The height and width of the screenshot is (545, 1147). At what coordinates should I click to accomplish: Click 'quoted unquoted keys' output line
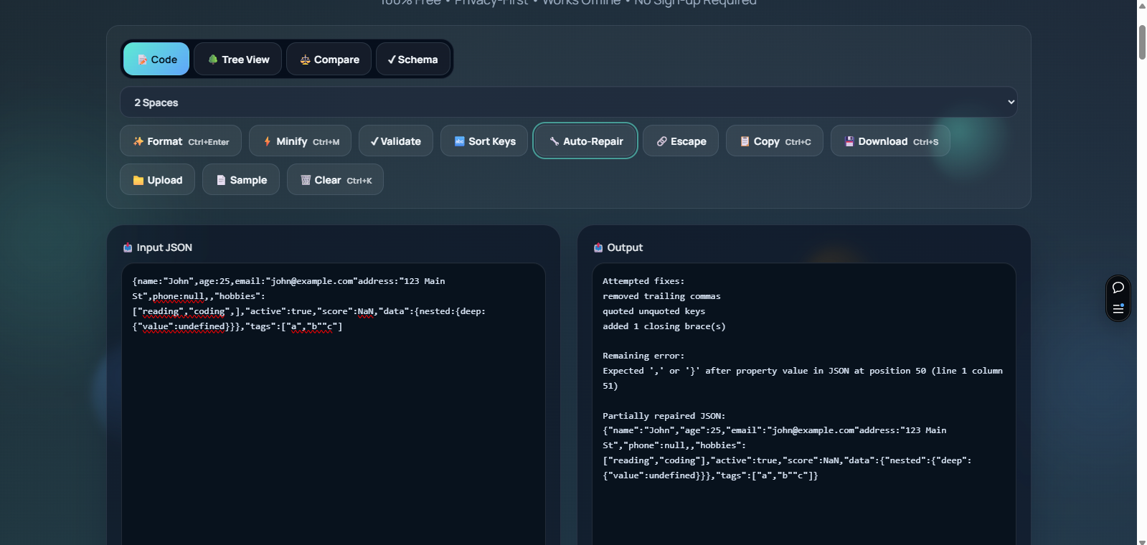point(653,311)
